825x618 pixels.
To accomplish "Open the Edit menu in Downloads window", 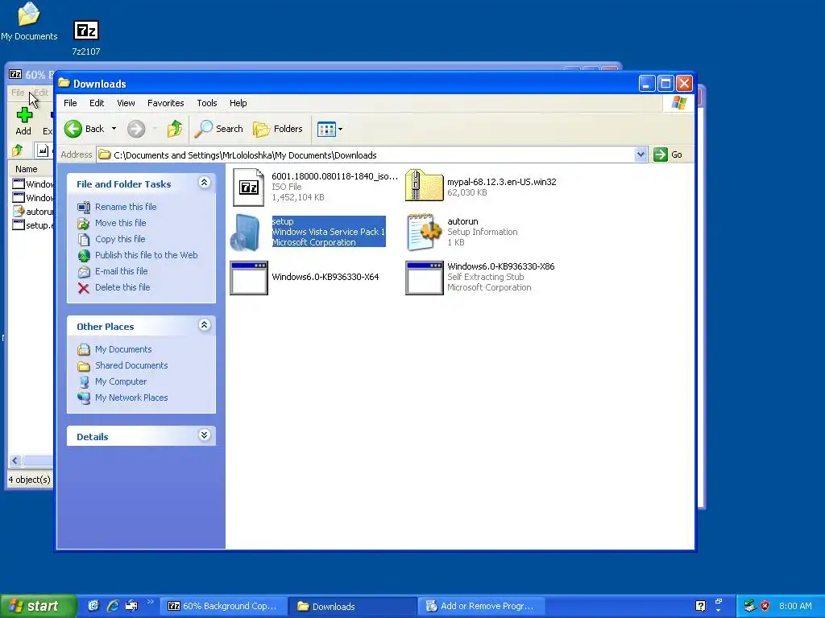I will pos(97,103).
